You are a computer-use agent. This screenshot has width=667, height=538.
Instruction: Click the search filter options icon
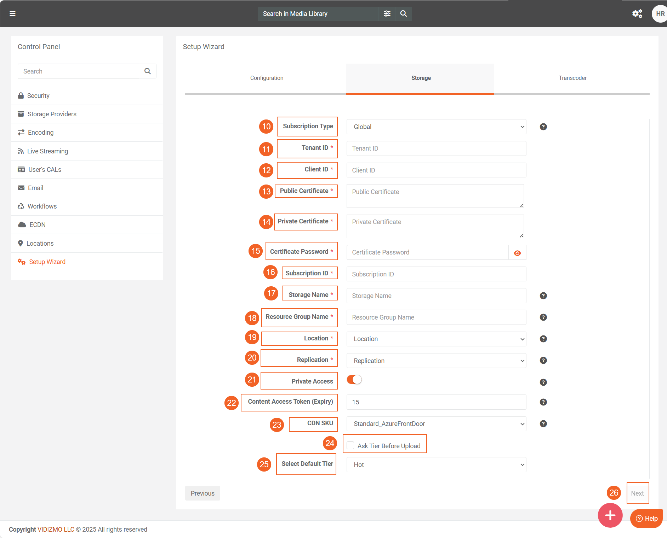pos(387,13)
